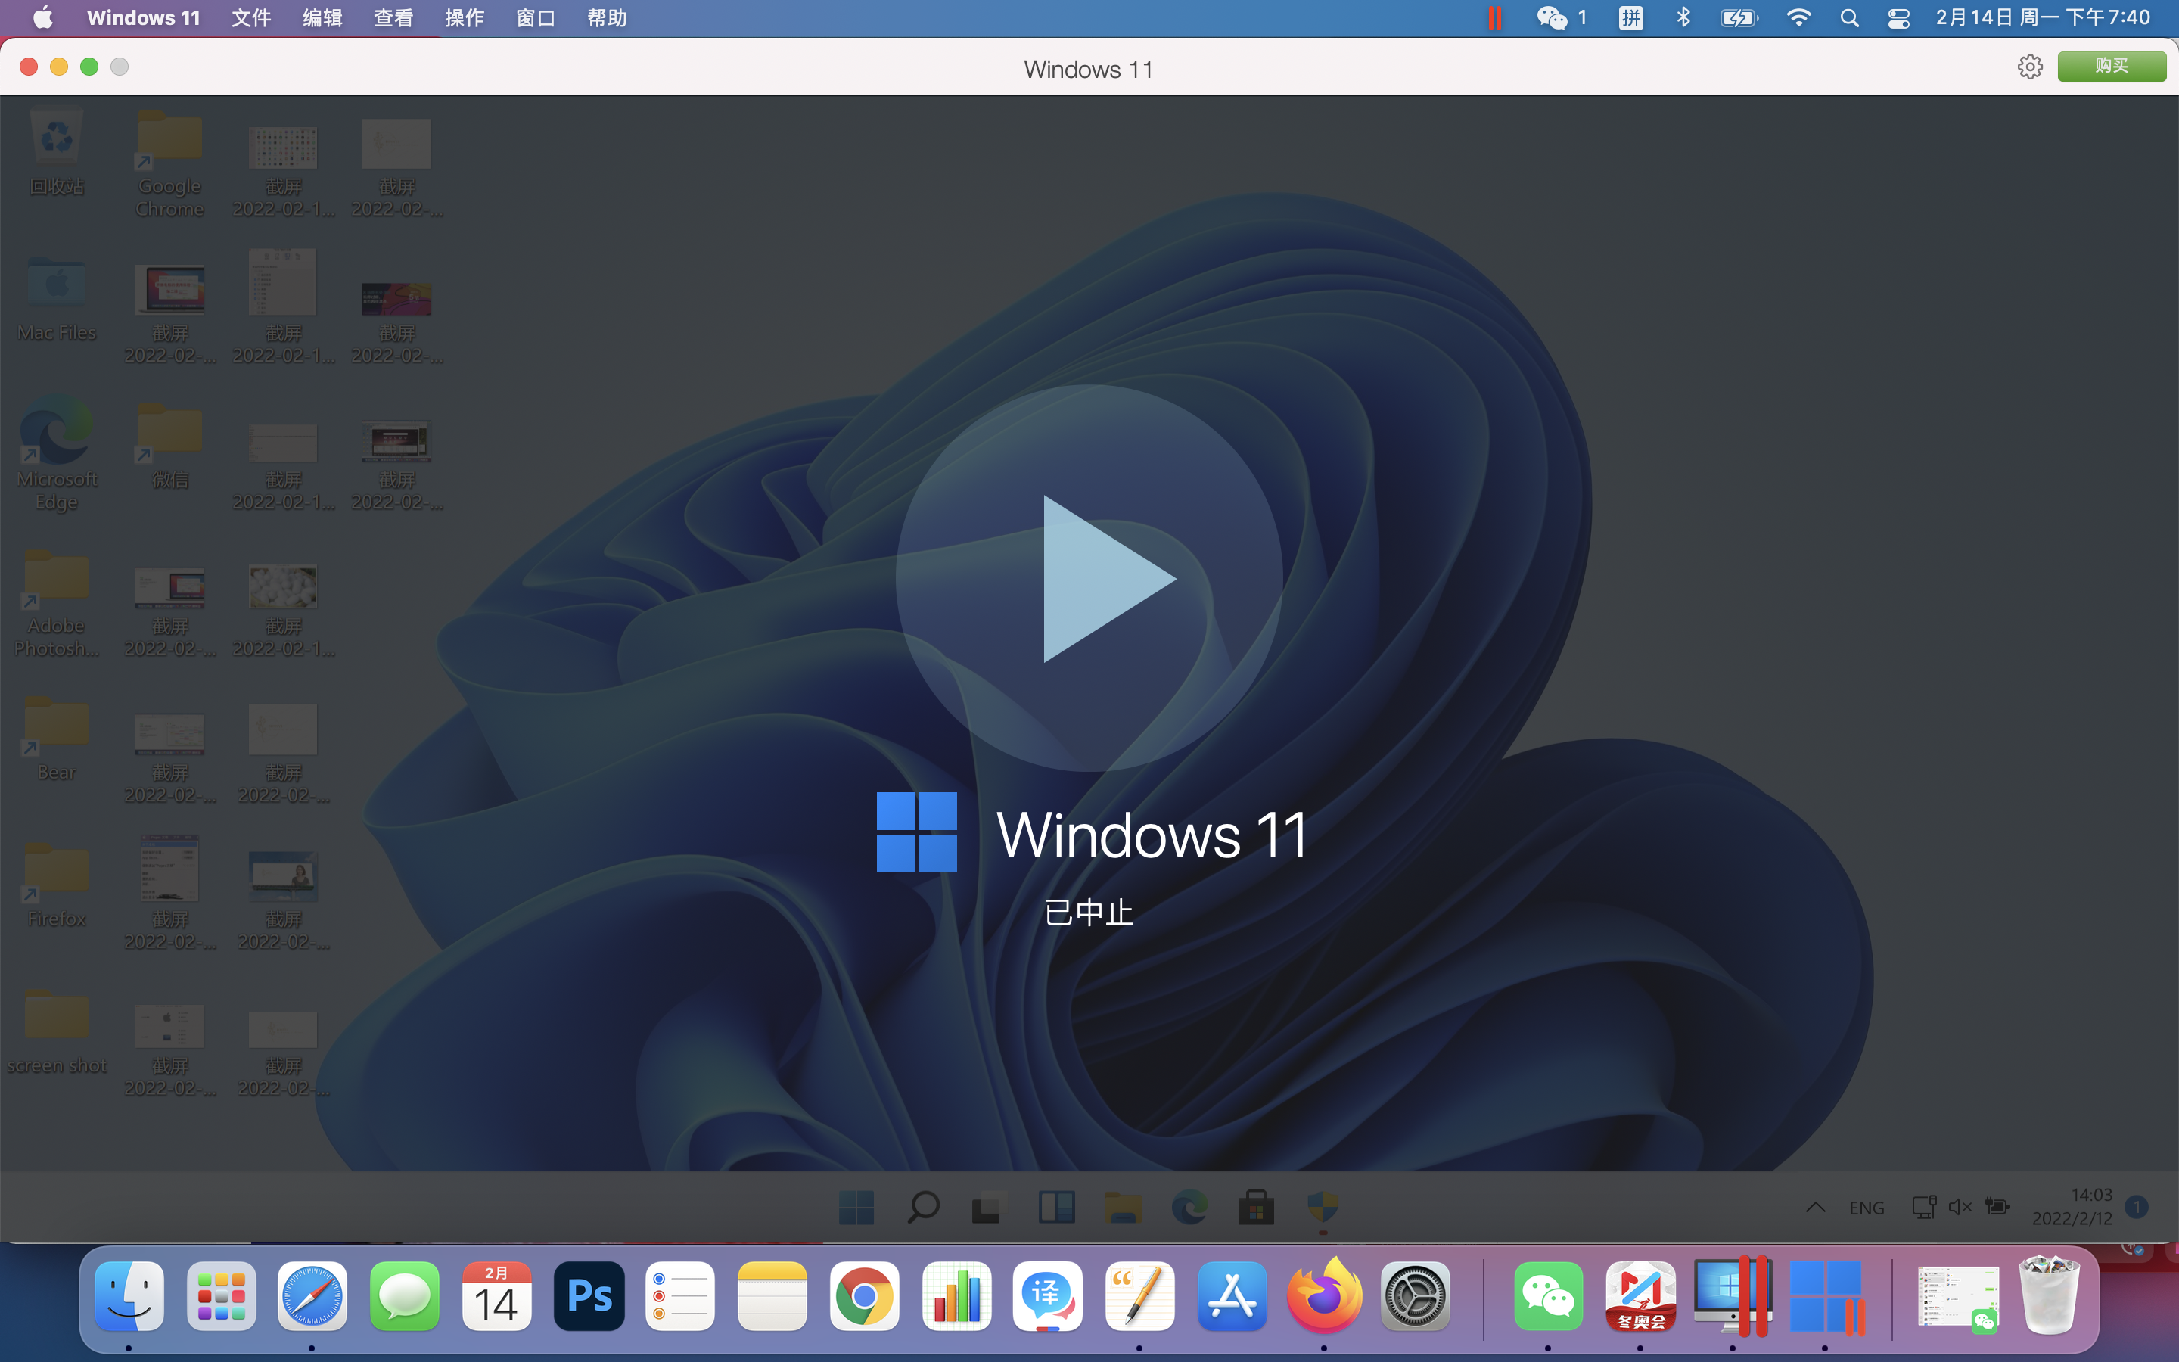
Task: Open Finder from the Dock
Action: pyautogui.click(x=129, y=1296)
